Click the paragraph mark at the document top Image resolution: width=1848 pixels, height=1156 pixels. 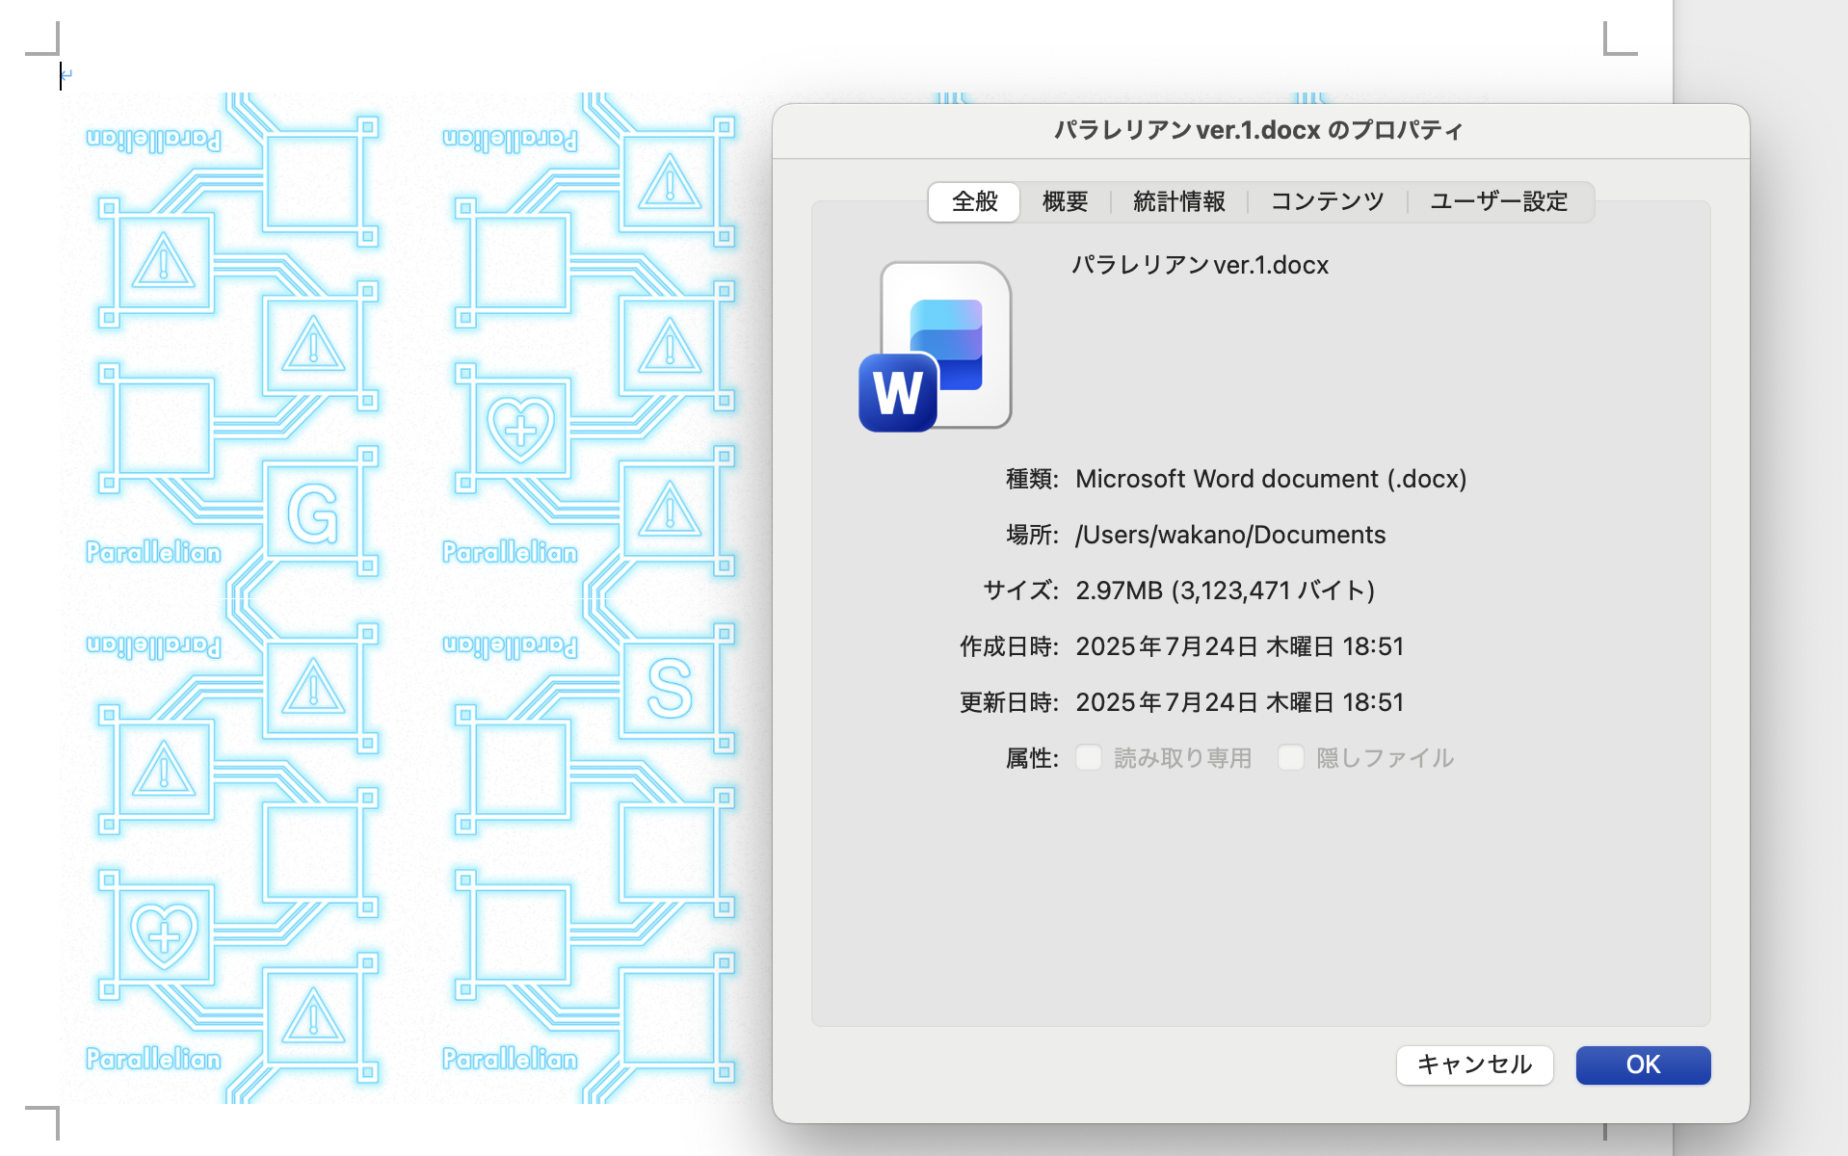click(66, 74)
